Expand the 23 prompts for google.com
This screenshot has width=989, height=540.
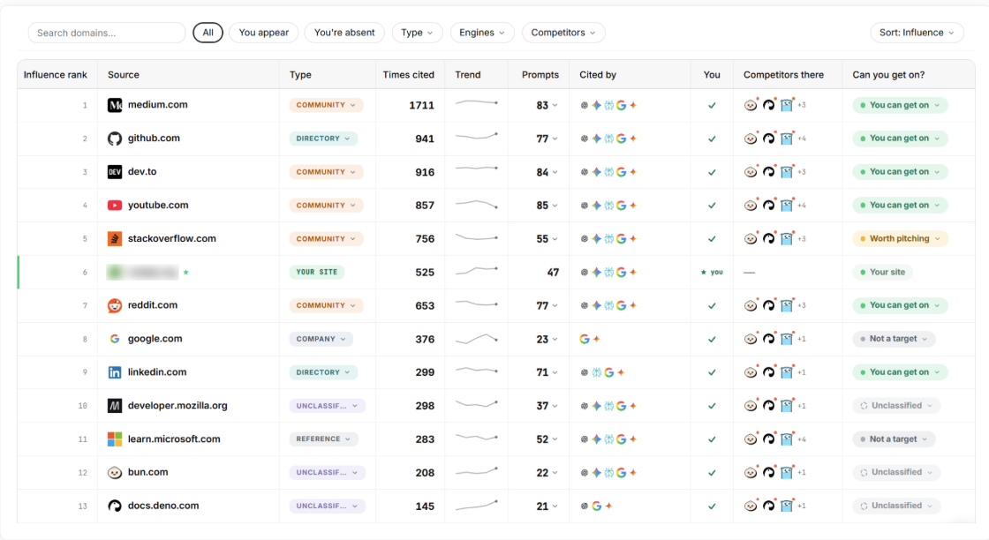pyautogui.click(x=547, y=339)
